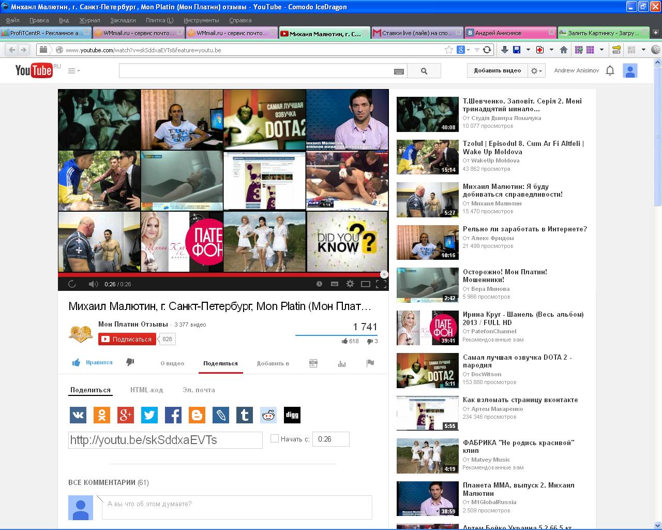Switch to ProfiTCentR browser tab

[46, 33]
